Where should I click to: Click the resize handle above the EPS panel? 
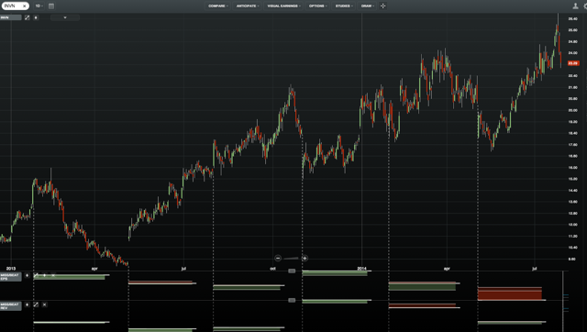click(x=292, y=271)
